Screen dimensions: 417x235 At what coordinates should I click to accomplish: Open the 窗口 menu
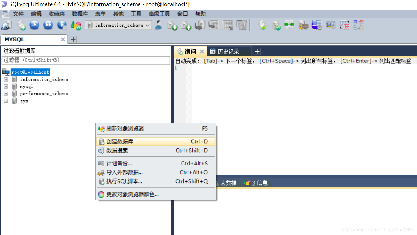click(x=182, y=14)
